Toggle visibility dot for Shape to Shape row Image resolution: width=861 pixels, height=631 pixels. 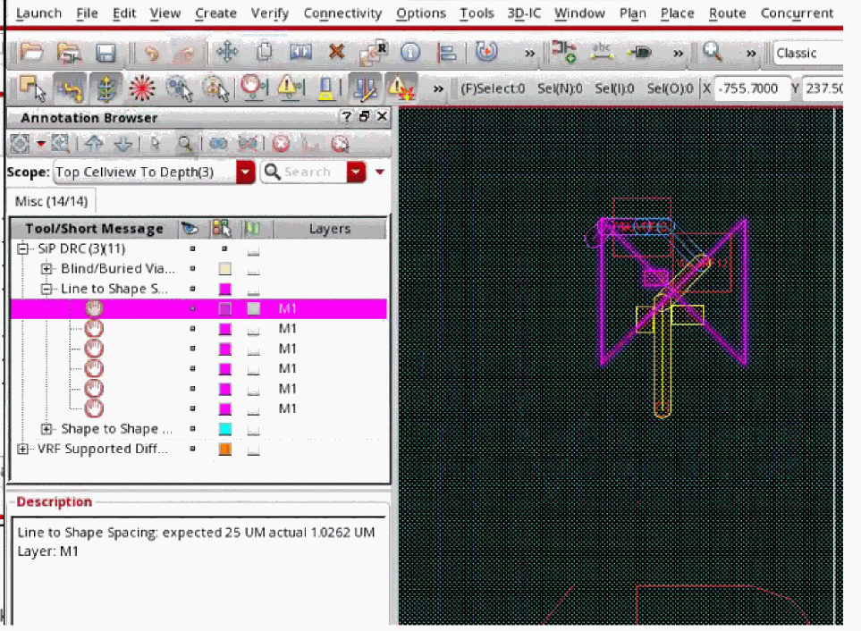pyautogui.click(x=191, y=430)
